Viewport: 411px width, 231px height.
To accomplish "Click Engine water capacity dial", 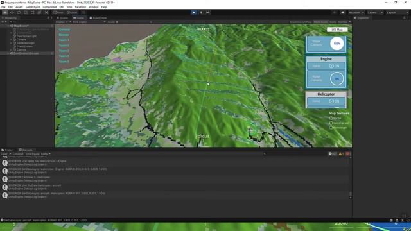I will click(x=337, y=78).
